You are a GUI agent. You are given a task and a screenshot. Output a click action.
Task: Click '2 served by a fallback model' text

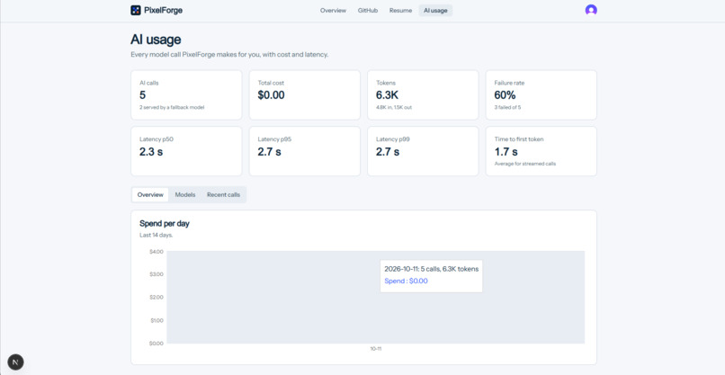pos(172,107)
